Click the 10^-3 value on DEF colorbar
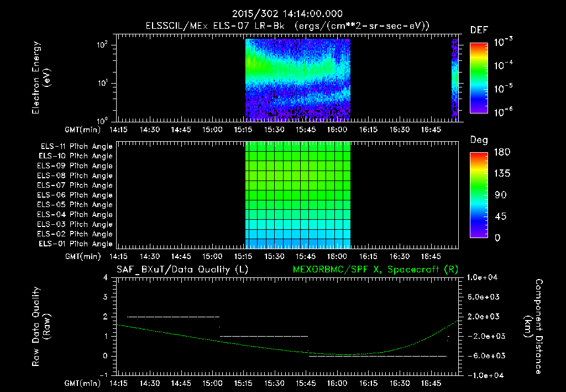 point(503,42)
